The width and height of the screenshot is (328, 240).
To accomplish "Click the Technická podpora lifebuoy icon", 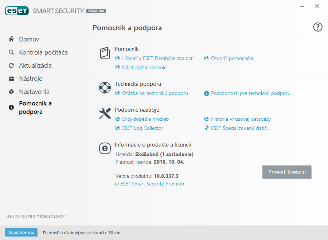I will coord(105,88).
